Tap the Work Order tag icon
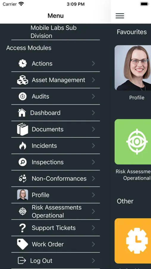This screenshot has height=269, width=151. [x=23, y=244]
